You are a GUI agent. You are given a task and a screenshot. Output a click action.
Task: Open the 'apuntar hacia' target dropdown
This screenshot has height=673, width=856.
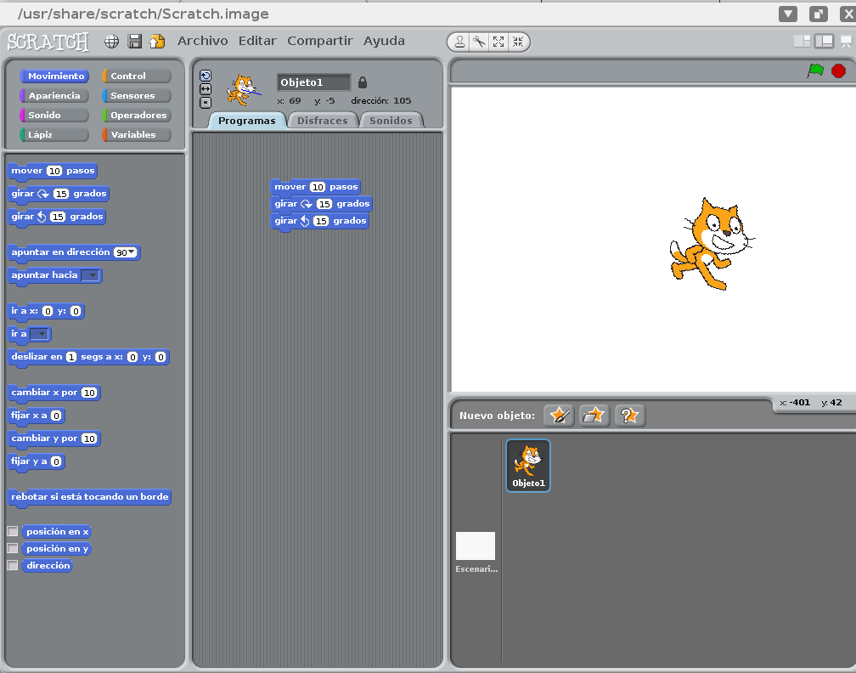pos(91,275)
